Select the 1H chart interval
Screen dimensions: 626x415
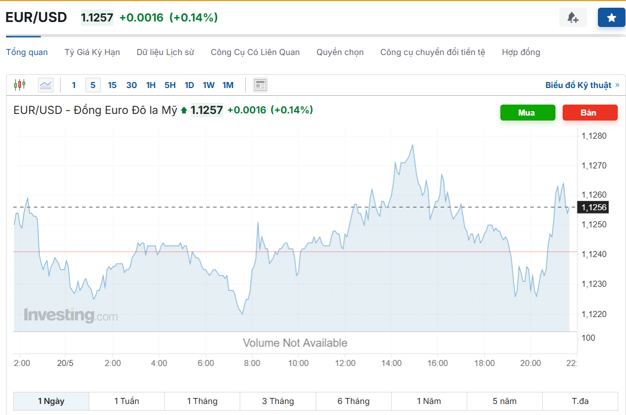(150, 85)
